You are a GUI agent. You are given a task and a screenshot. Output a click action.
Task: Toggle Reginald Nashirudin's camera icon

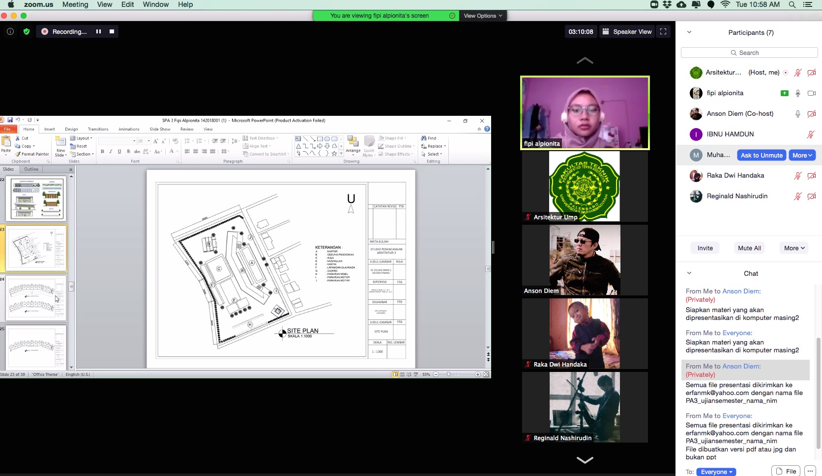(812, 196)
